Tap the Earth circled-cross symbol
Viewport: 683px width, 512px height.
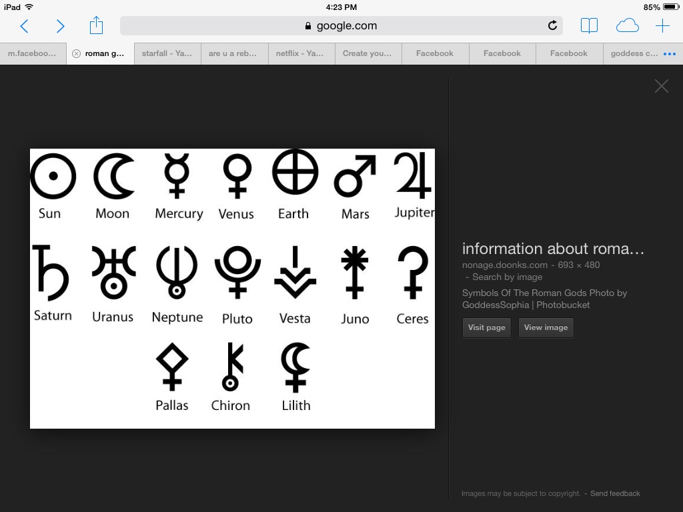[295, 172]
